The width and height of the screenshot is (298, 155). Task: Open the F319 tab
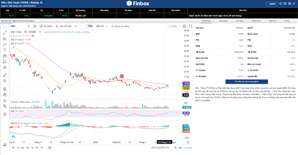click(287, 21)
